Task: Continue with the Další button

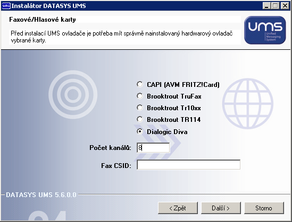Action: 221,208
